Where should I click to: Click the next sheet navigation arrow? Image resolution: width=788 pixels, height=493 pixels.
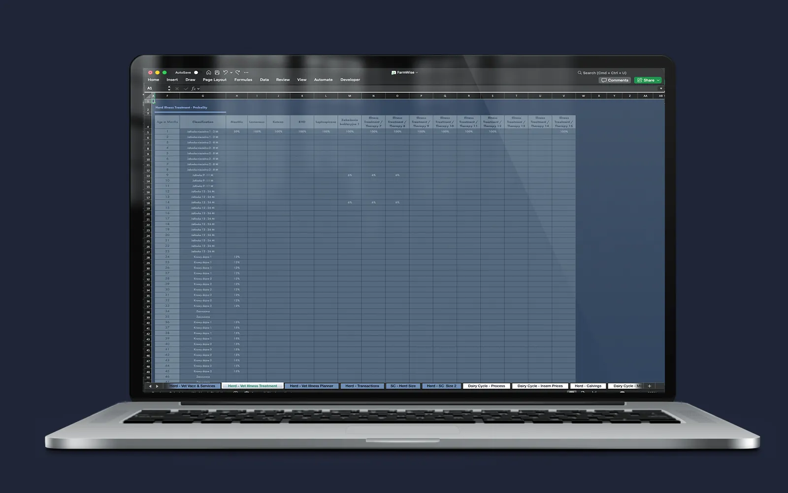click(x=157, y=386)
